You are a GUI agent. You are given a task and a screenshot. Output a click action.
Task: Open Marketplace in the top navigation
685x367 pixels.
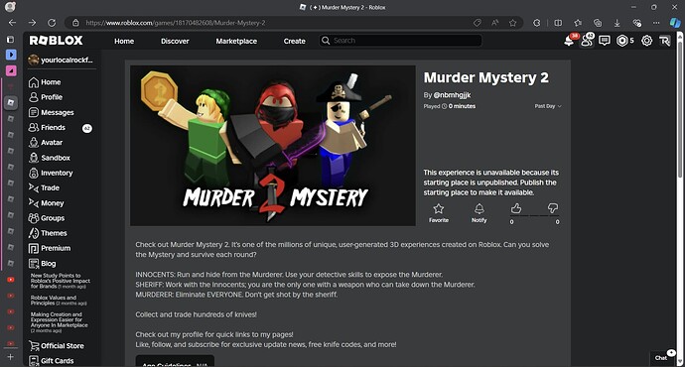pyautogui.click(x=236, y=41)
